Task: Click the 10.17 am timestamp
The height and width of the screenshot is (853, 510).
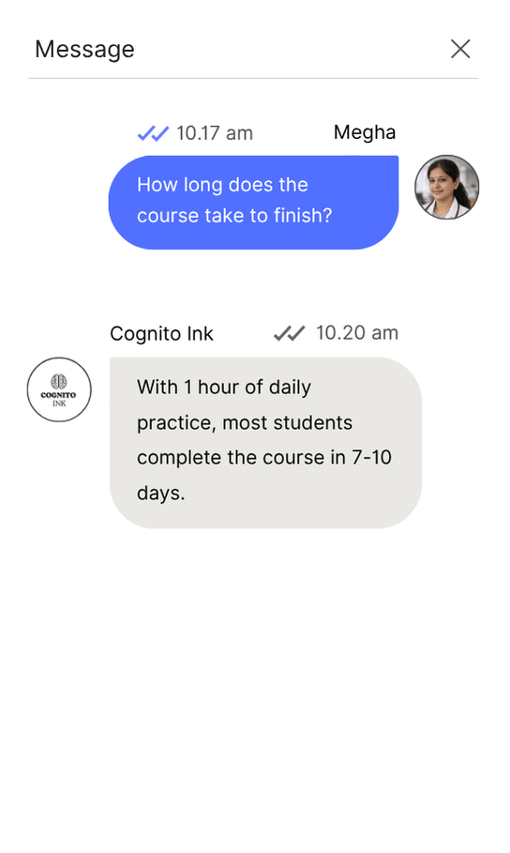Action: (x=215, y=133)
